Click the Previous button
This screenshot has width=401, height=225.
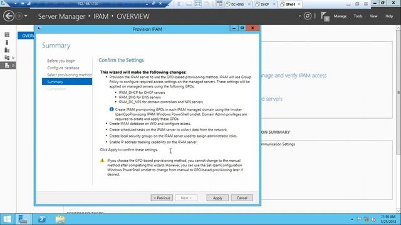tap(162, 198)
